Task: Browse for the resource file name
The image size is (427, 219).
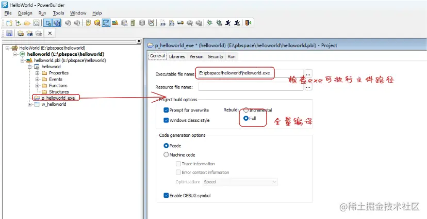Action: (308, 87)
